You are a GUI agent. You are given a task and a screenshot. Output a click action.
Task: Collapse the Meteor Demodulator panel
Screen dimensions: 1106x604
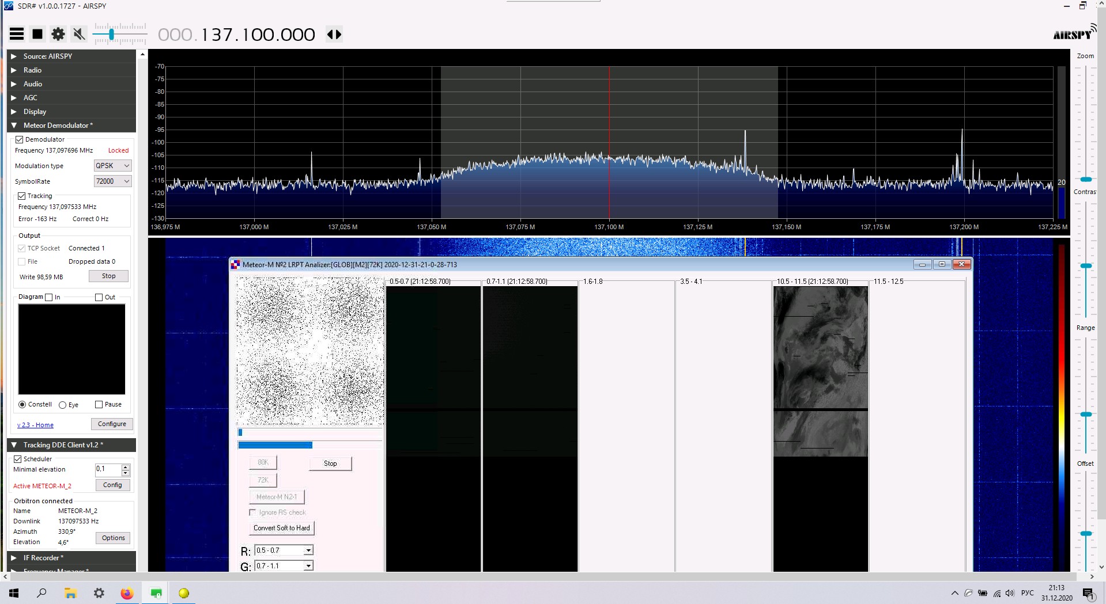point(72,125)
